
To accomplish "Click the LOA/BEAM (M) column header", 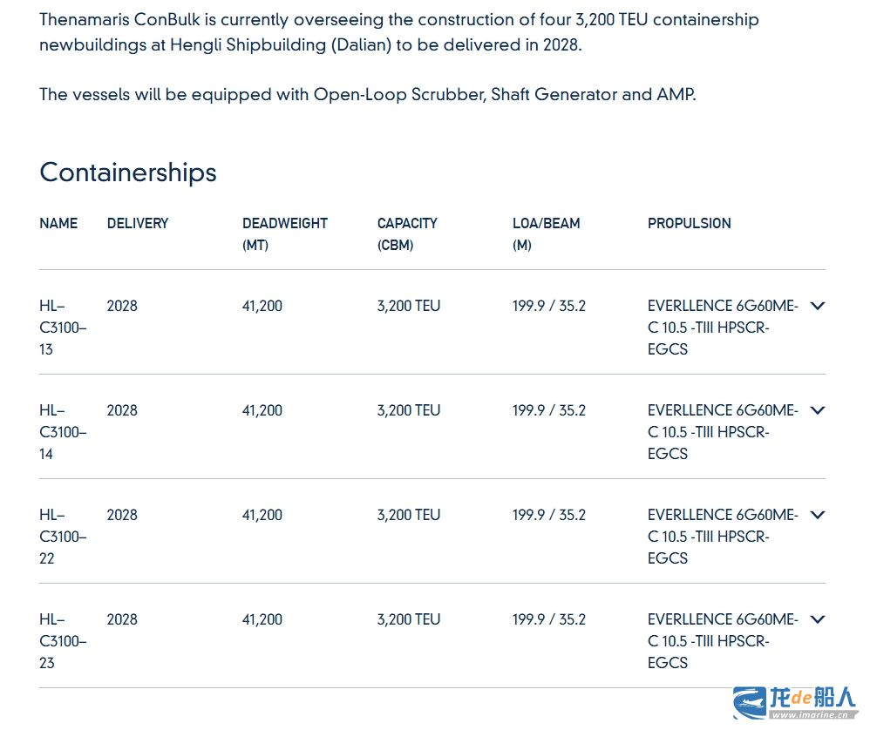I will pos(546,234).
